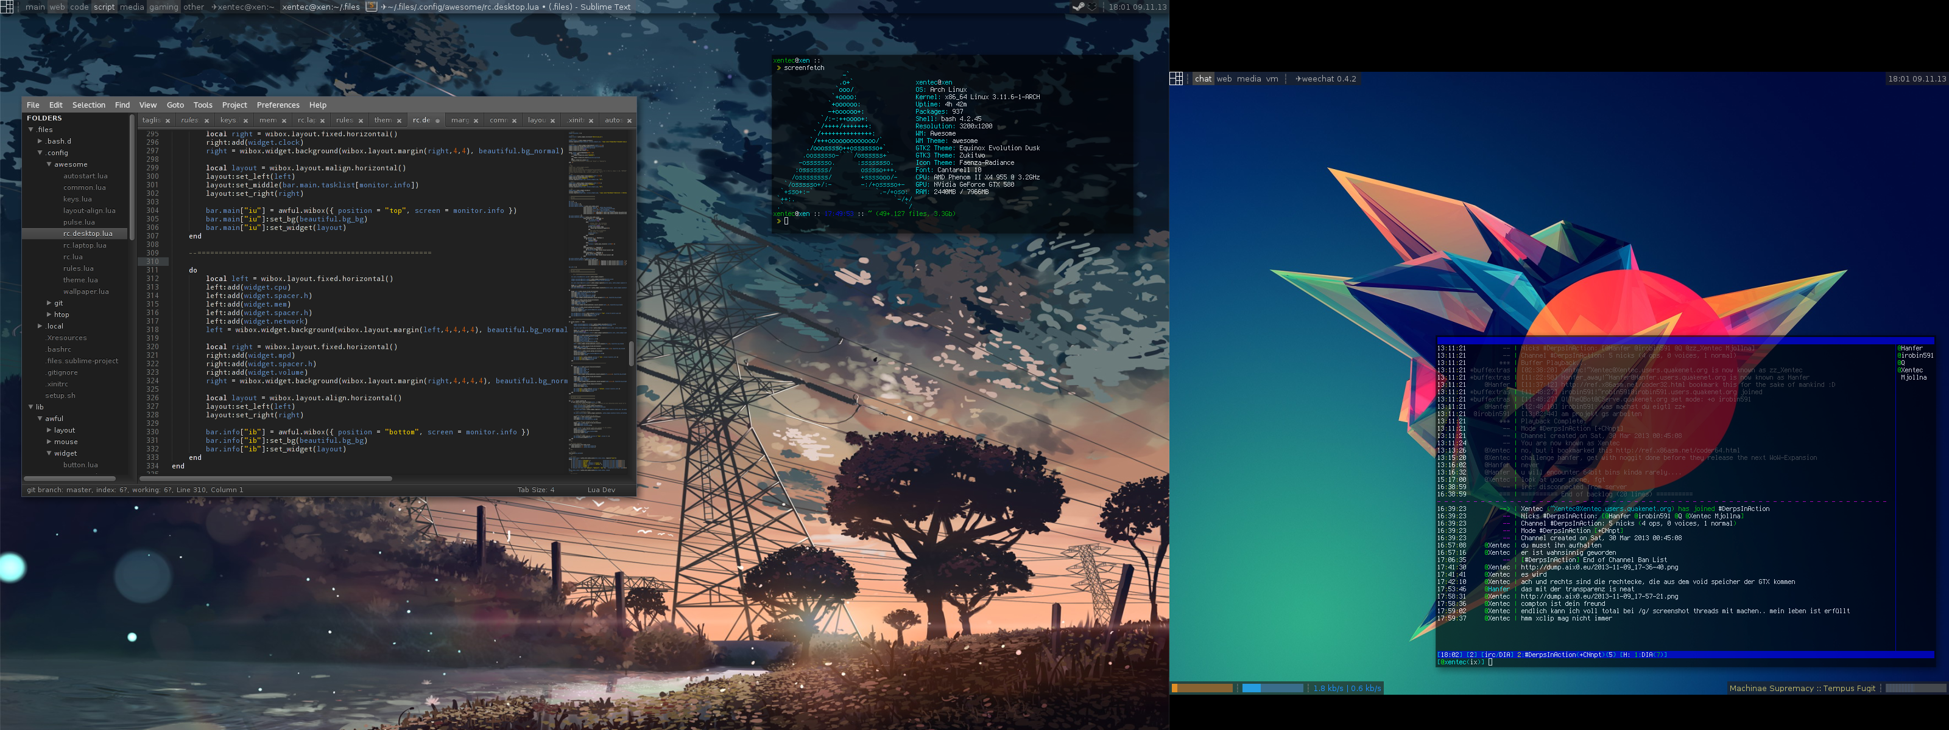Image resolution: width=1949 pixels, height=730 pixels.
Task: Open the Dropbox tray icon
Action: click(x=1092, y=7)
